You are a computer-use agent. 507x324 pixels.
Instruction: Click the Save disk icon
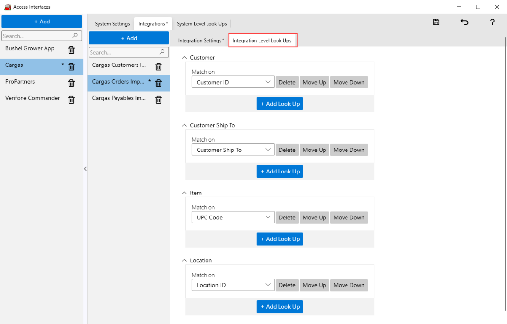436,22
